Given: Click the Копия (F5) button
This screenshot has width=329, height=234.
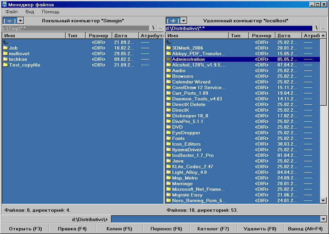Looking at the screenshot, I should pyautogui.click(x=120, y=229).
